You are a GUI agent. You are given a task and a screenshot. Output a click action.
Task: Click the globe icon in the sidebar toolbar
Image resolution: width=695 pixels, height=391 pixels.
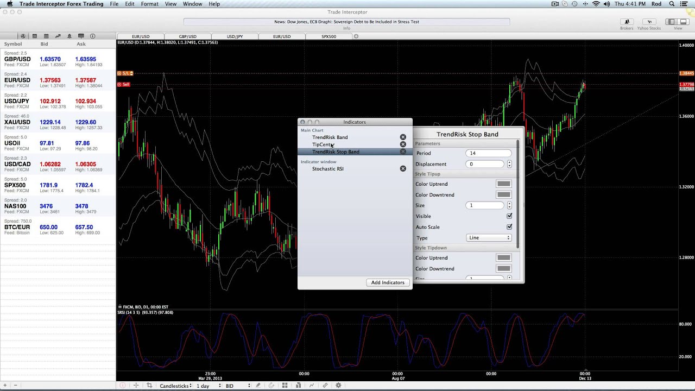23,36
